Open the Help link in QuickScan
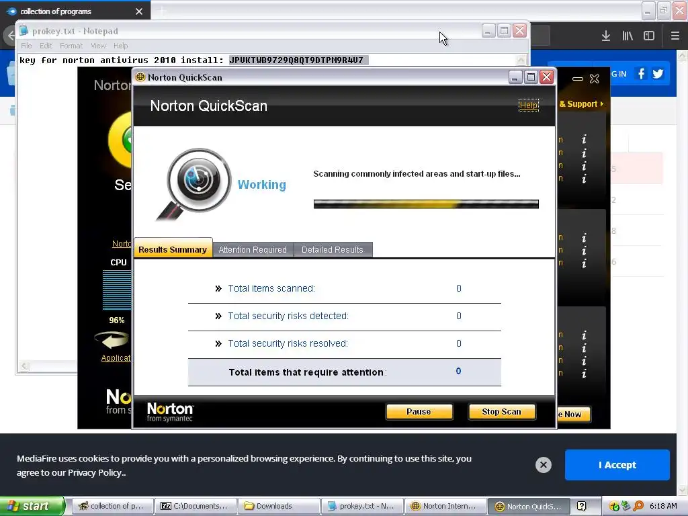Screen dimensions: 688x516 click(528, 105)
